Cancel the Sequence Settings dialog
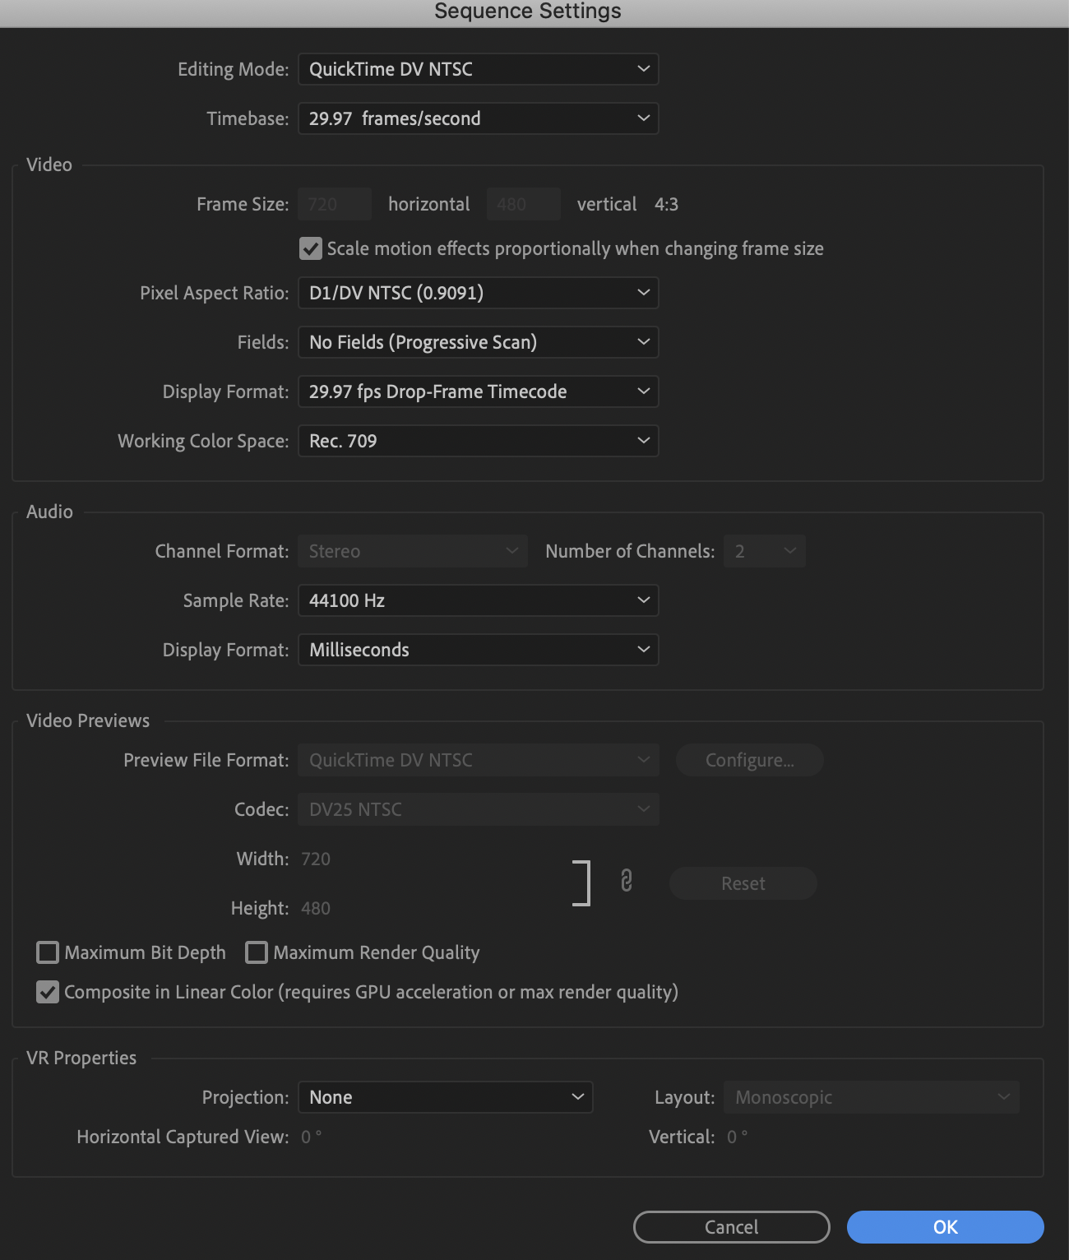 [731, 1226]
